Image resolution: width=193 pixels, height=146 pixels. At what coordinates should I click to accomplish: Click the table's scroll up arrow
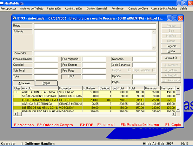[x=178, y=88]
